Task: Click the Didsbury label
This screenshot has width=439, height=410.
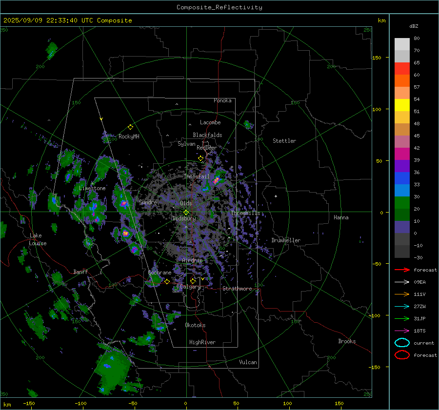Action: tap(184, 218)
